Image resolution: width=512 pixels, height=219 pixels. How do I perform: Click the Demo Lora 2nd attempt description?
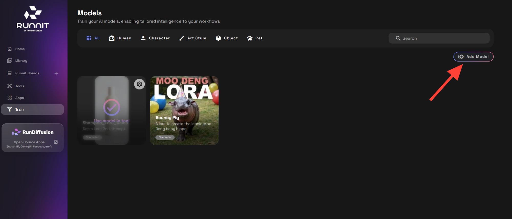coord(104,129)
